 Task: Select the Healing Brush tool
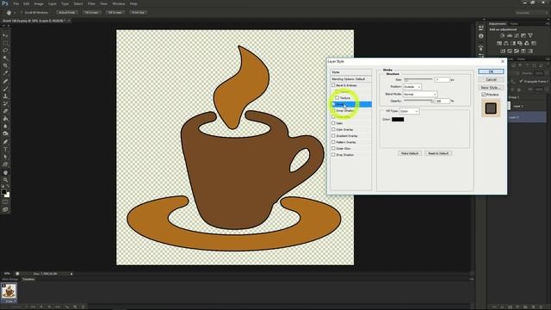(x=5, y=81)
